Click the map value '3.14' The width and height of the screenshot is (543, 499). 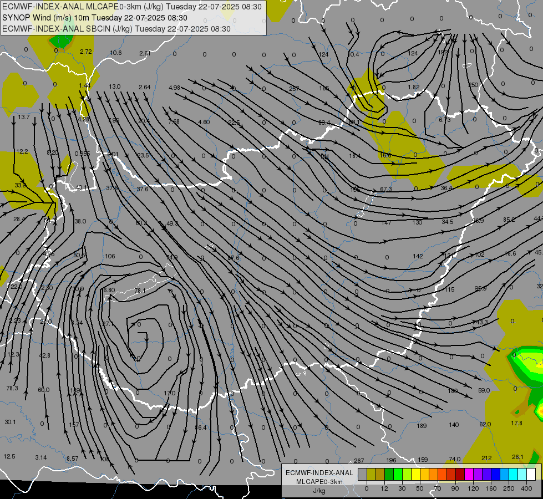click(41, 457)
